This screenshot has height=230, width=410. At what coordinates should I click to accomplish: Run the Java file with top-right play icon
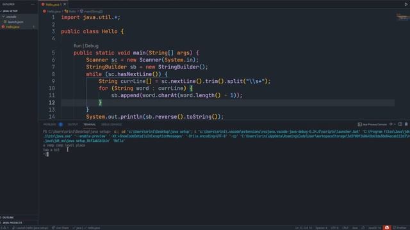[406, 4]
